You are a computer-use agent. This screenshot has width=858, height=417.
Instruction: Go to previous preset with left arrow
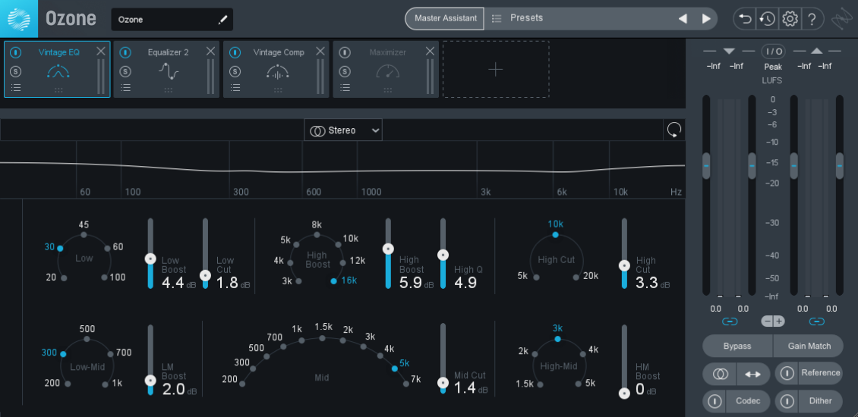click(683, 19)
